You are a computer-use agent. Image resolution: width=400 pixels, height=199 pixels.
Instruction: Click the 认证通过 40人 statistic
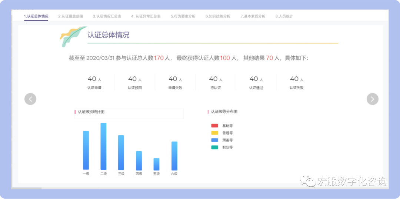256,83
